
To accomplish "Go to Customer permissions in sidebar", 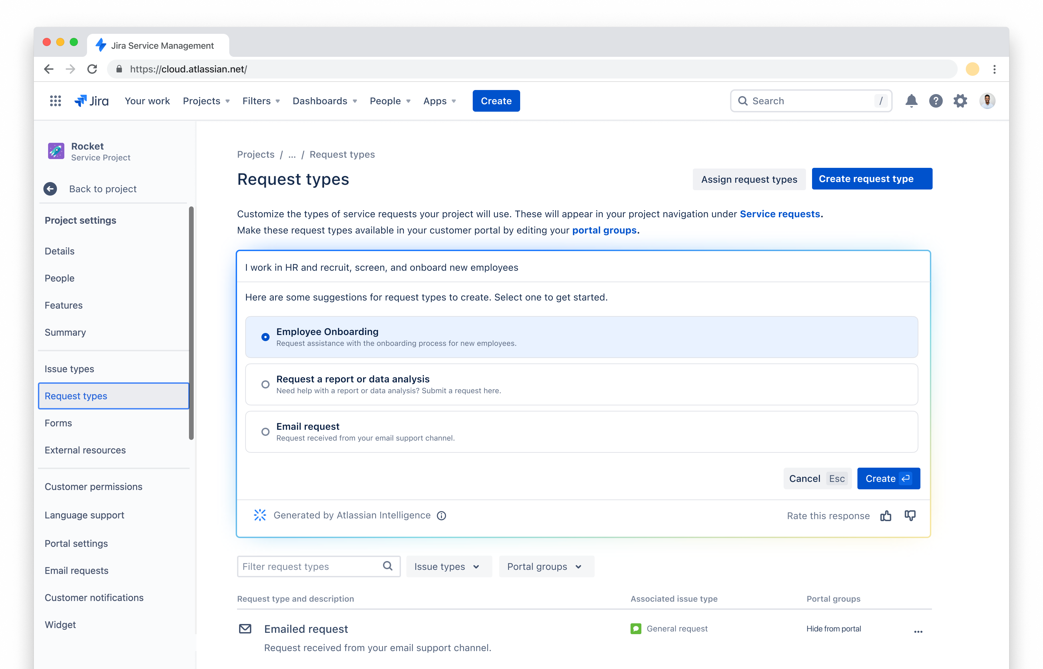I will [x=93, y=487].
